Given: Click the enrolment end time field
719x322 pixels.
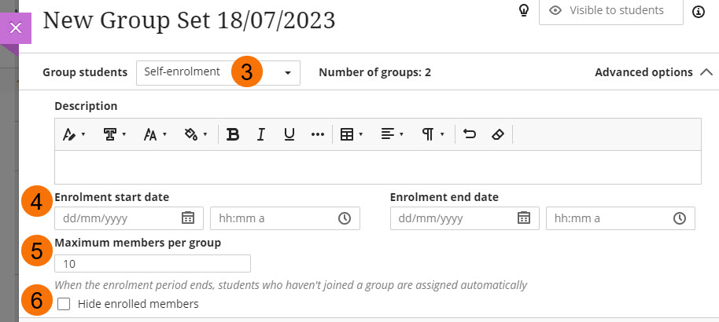Looking at the screenshot, I should (x=621, y=218).
